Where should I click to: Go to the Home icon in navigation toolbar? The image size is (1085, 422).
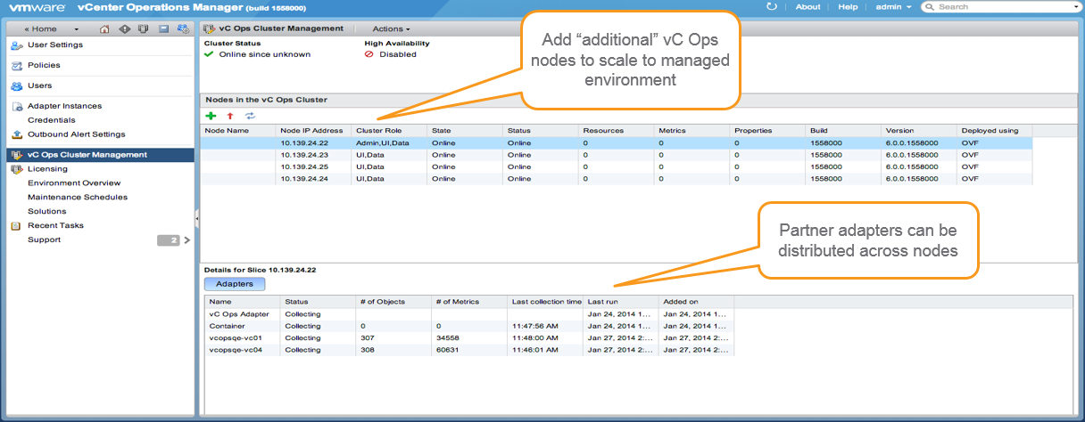104,28
